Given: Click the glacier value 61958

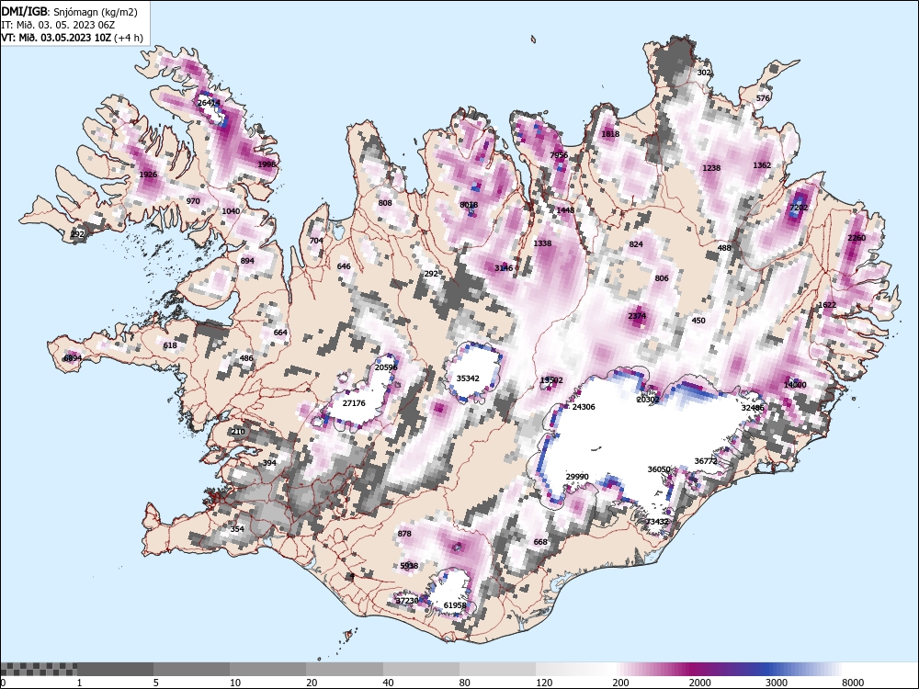Looking at the screenshot, I should tap(455, 605).
